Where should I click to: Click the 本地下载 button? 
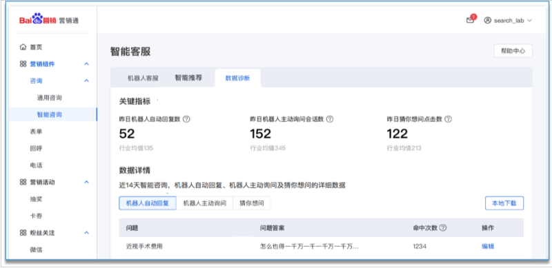[x=504, y=203]
